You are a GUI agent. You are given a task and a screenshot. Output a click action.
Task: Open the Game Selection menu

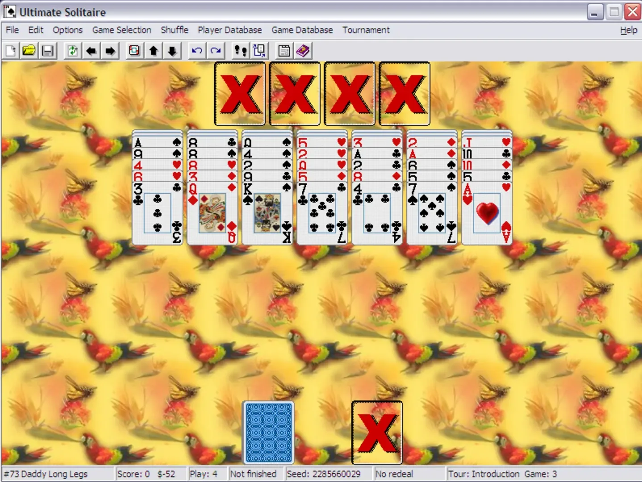coord(121,30)
